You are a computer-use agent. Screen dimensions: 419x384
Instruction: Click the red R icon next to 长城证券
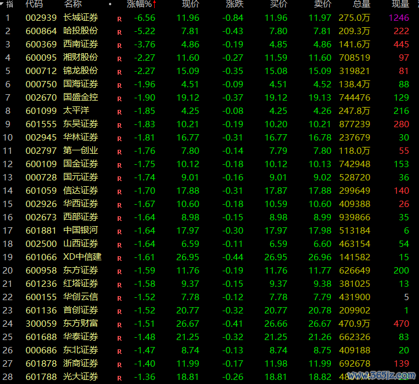click(x=119, y=19)
